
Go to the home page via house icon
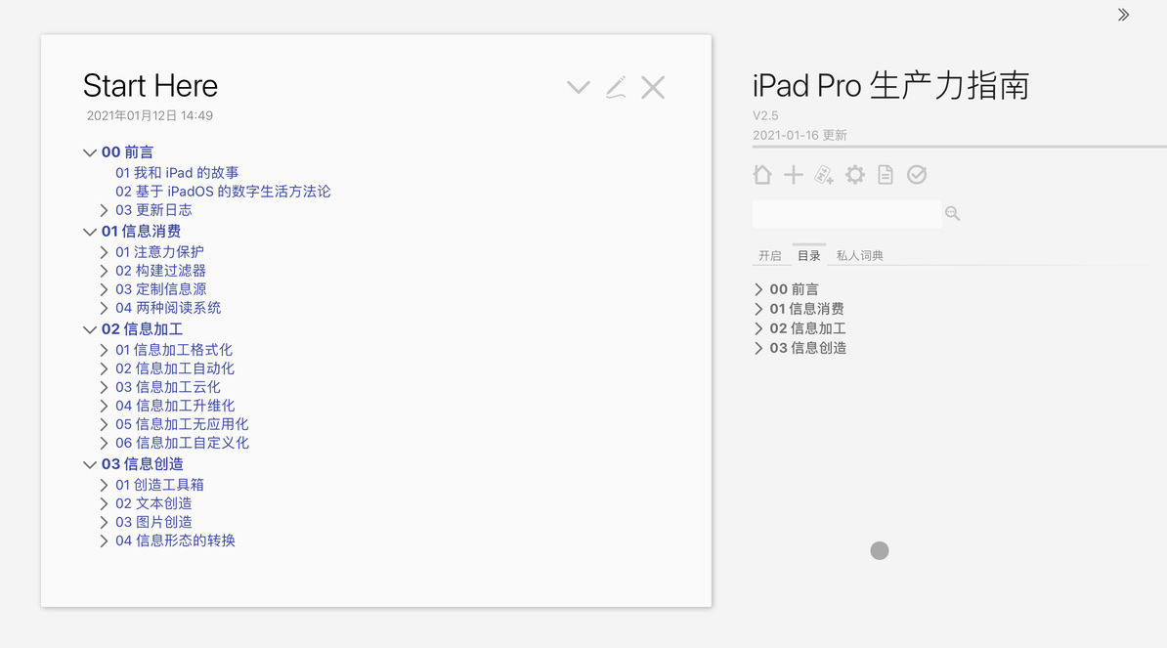click(762, 175)
